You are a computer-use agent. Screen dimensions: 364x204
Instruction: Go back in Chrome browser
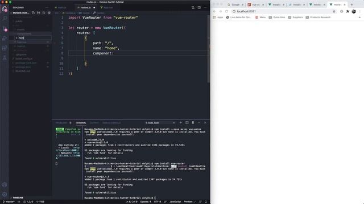click(x=214, y=11)
